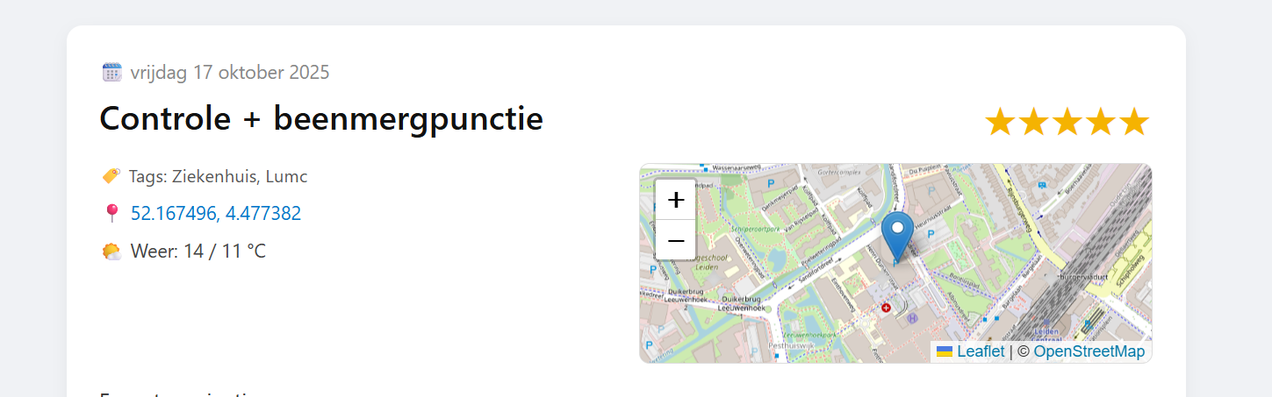Open the Leaflet attribution link
Viewport: 1272px width, 397px height.
981,351
